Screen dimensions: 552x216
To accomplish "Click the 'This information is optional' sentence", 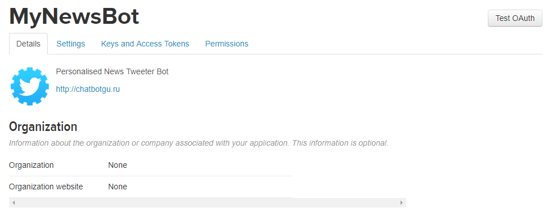I will click(x=340, y=143).
